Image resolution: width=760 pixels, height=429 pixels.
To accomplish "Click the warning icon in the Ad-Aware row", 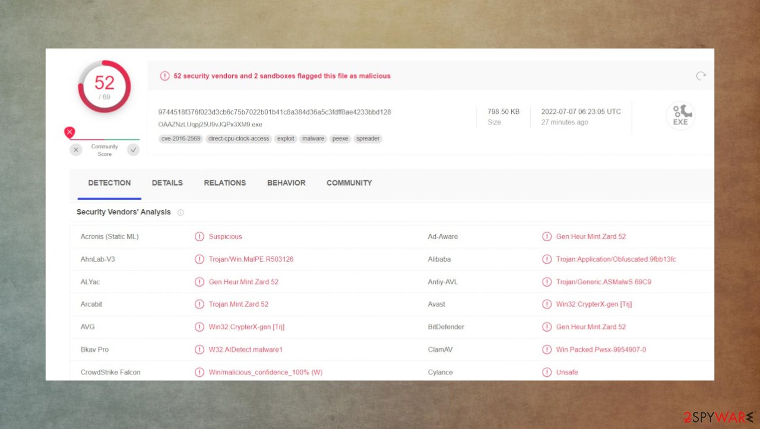I will tap(547, 236).
